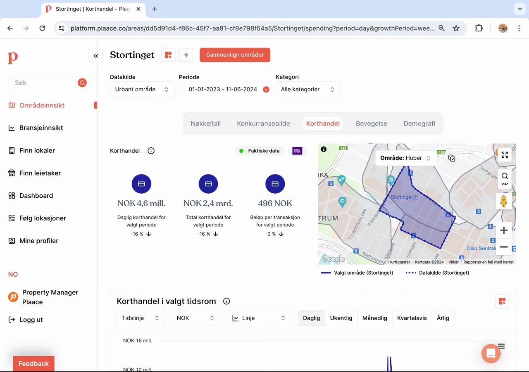Open the Chrome three-dot menu
The image size is (529, 372).
point(519,28)
